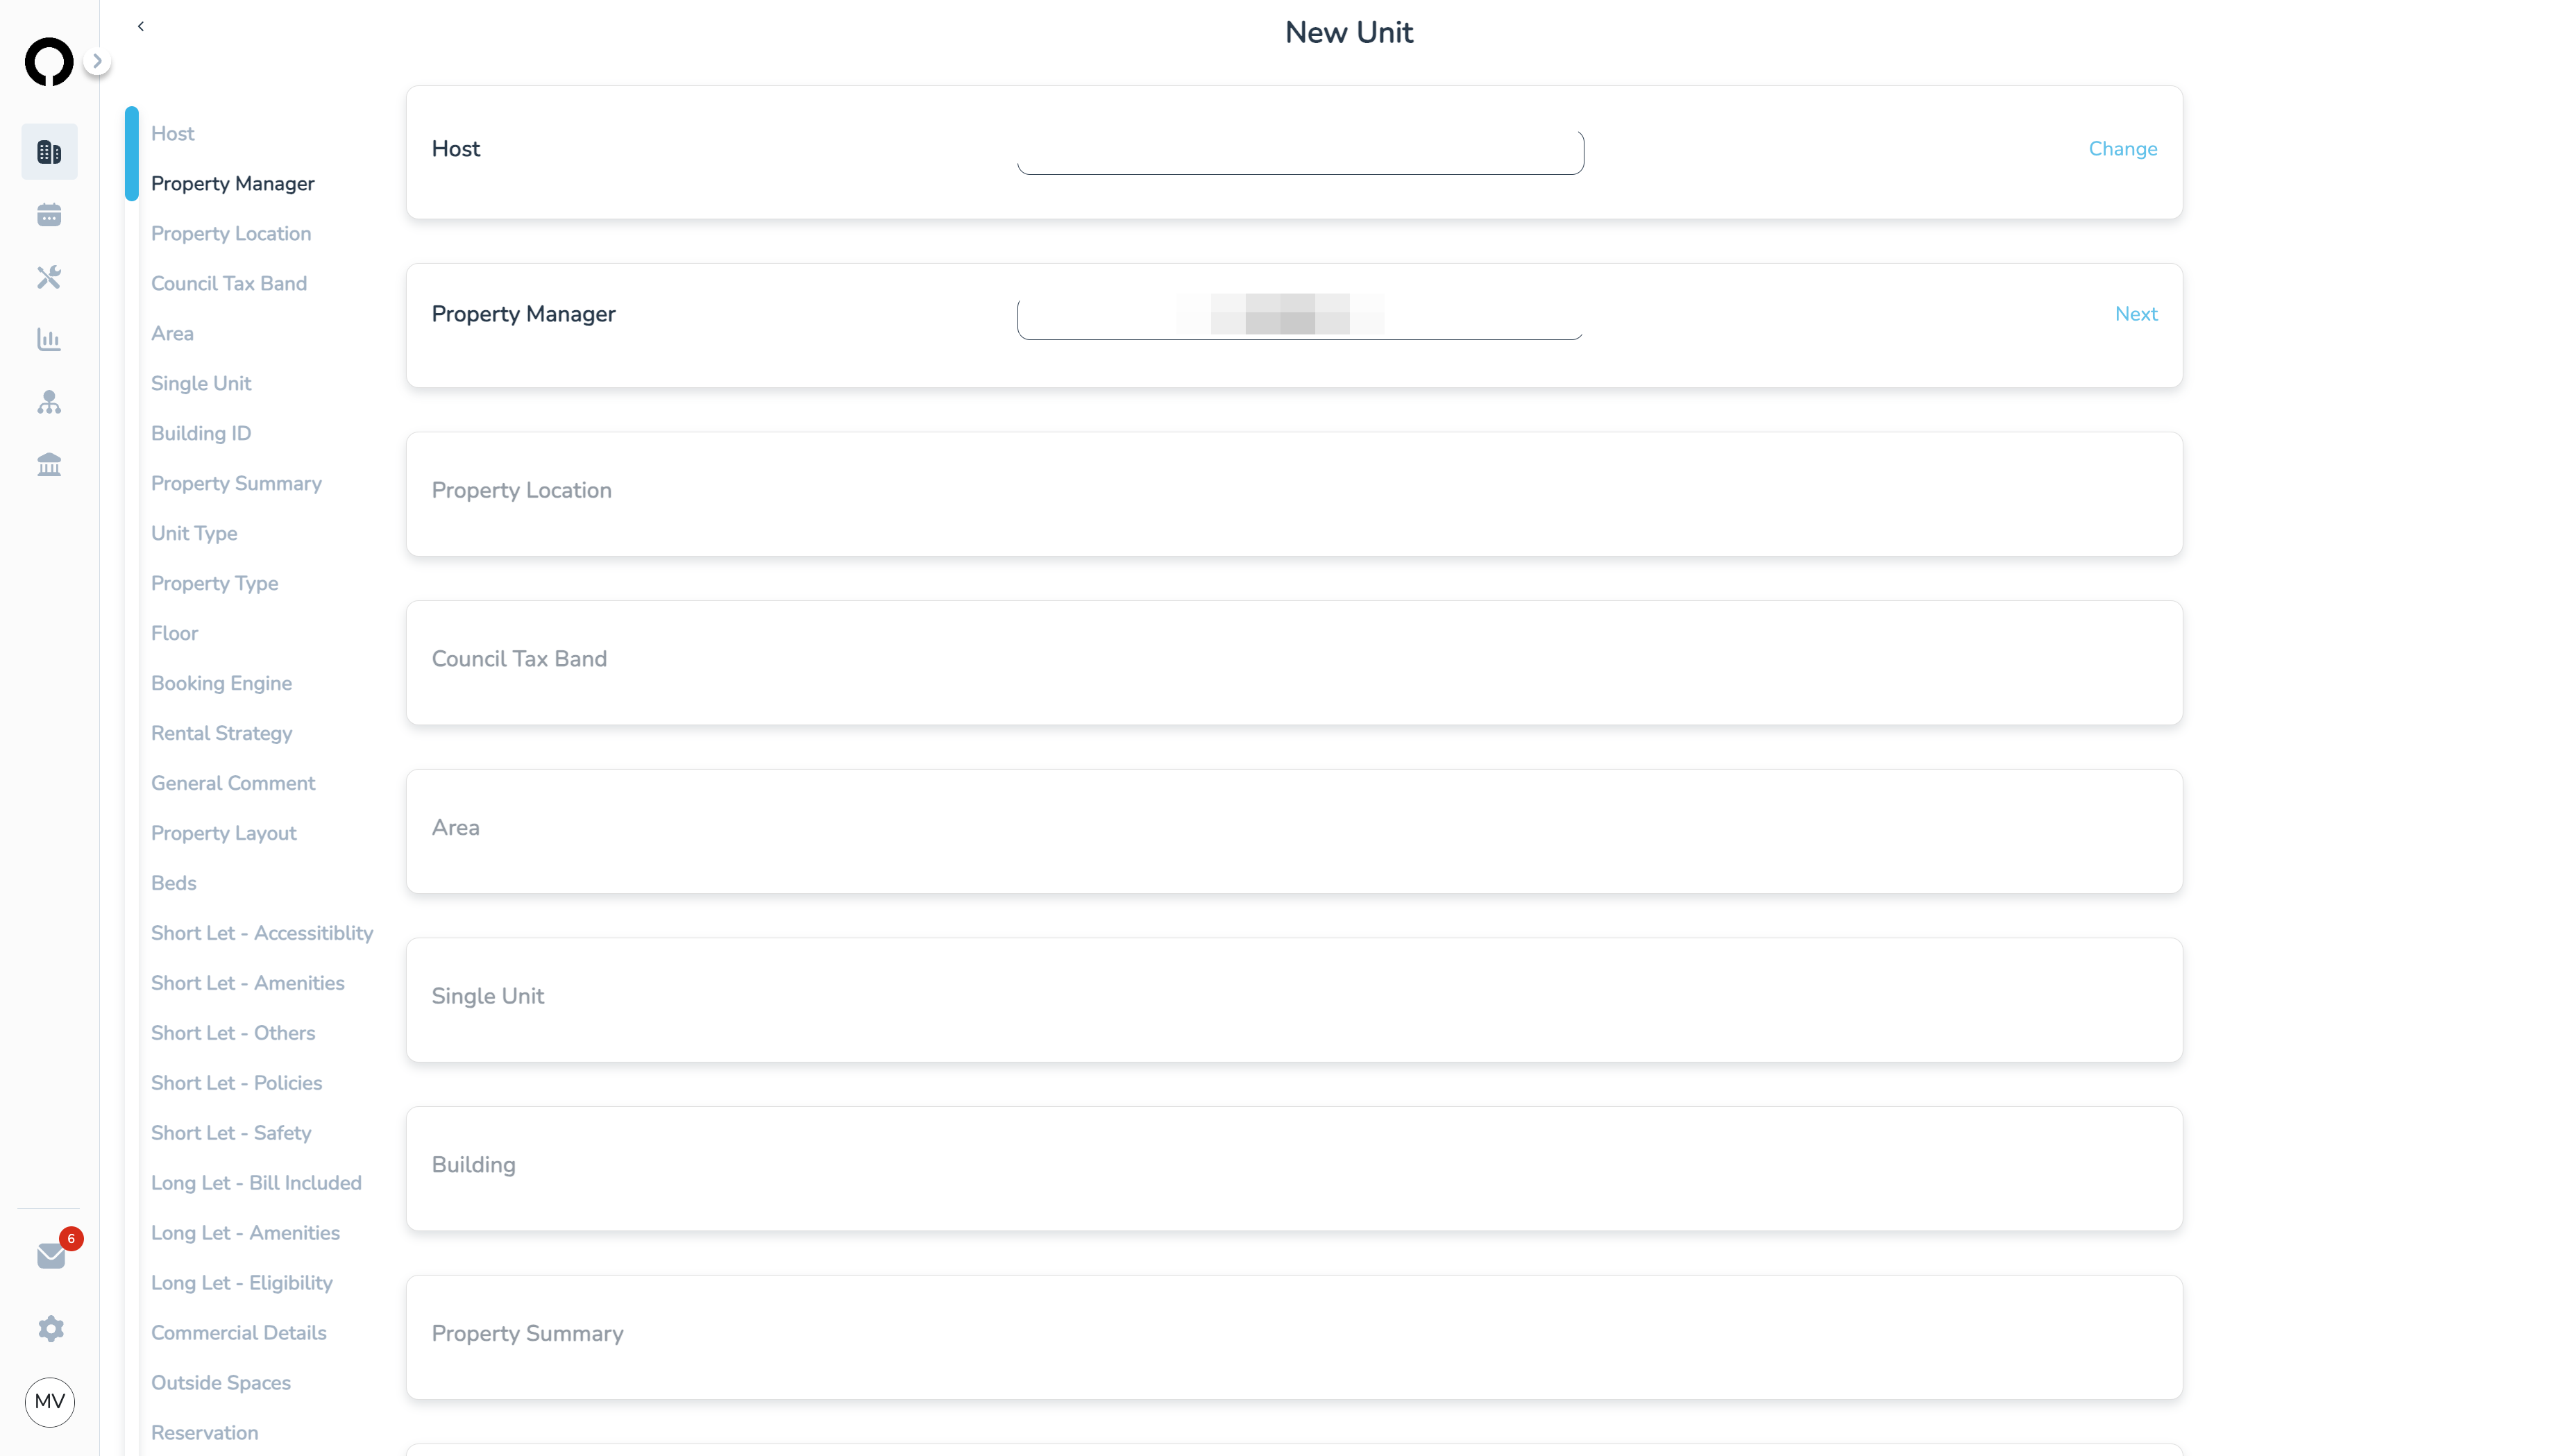Image resolution: width=2561 pixels, height=1456 pixels.
Task: Jump to Beds section
Action: pos(174,883)
